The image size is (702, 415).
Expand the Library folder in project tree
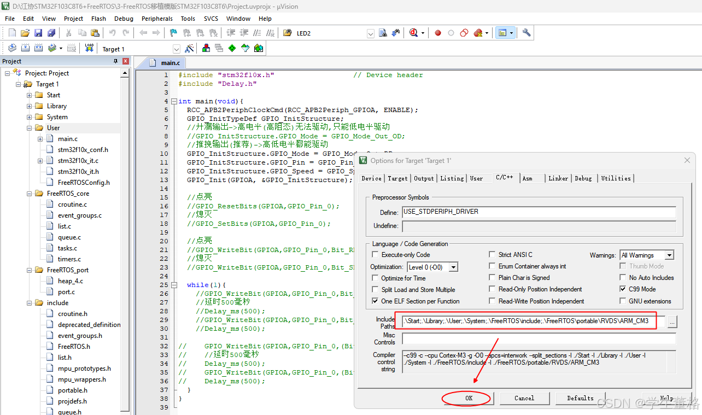coord(29,106)
